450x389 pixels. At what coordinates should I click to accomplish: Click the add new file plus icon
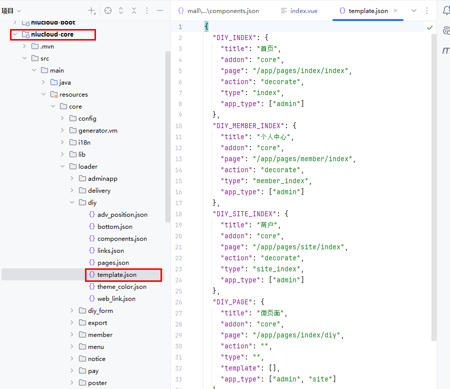(x=91, y=11)
